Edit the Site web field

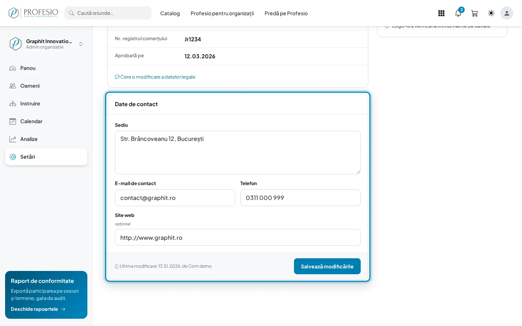238,237
